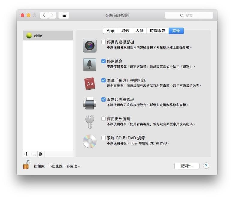Enable 停用更改密碼 checkbox
The width and height of the screenshot is (234, 199).
tap(103, 119)
